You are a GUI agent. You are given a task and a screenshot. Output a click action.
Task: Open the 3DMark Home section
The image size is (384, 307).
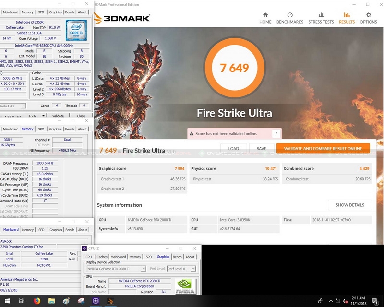[265, 18]
